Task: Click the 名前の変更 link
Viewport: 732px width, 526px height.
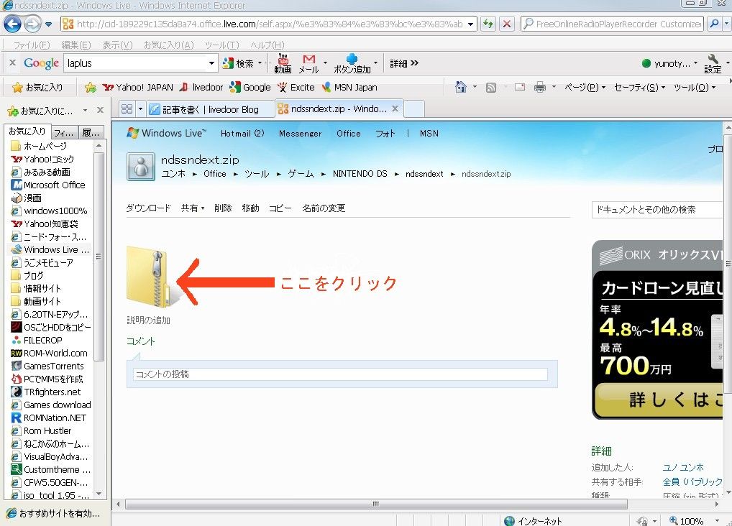Action: tap(324, 208)
